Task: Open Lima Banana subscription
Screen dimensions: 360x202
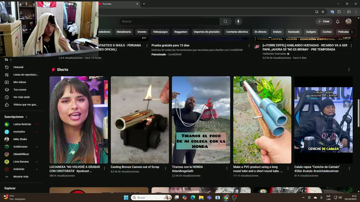Action: click(22, 162)
